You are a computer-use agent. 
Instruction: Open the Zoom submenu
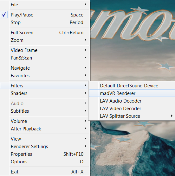pos(45,40)
